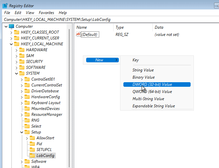Open the View menu

click(30, 13)
